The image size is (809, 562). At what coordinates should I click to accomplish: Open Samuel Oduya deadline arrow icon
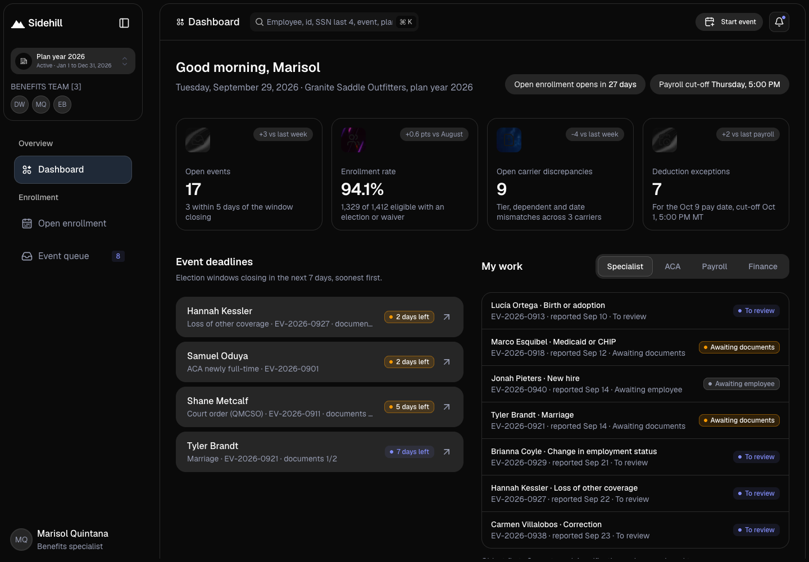click(447, 362)
